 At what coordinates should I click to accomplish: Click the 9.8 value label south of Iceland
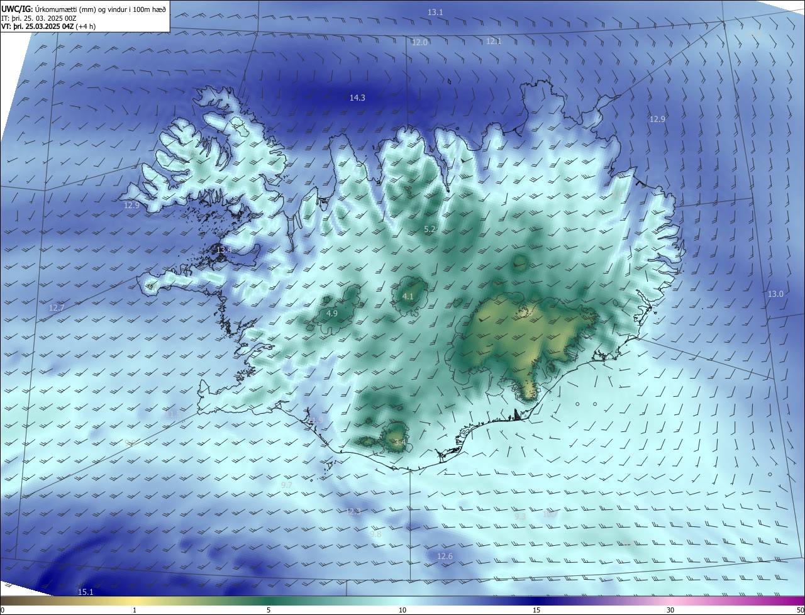tap(375, 534)
